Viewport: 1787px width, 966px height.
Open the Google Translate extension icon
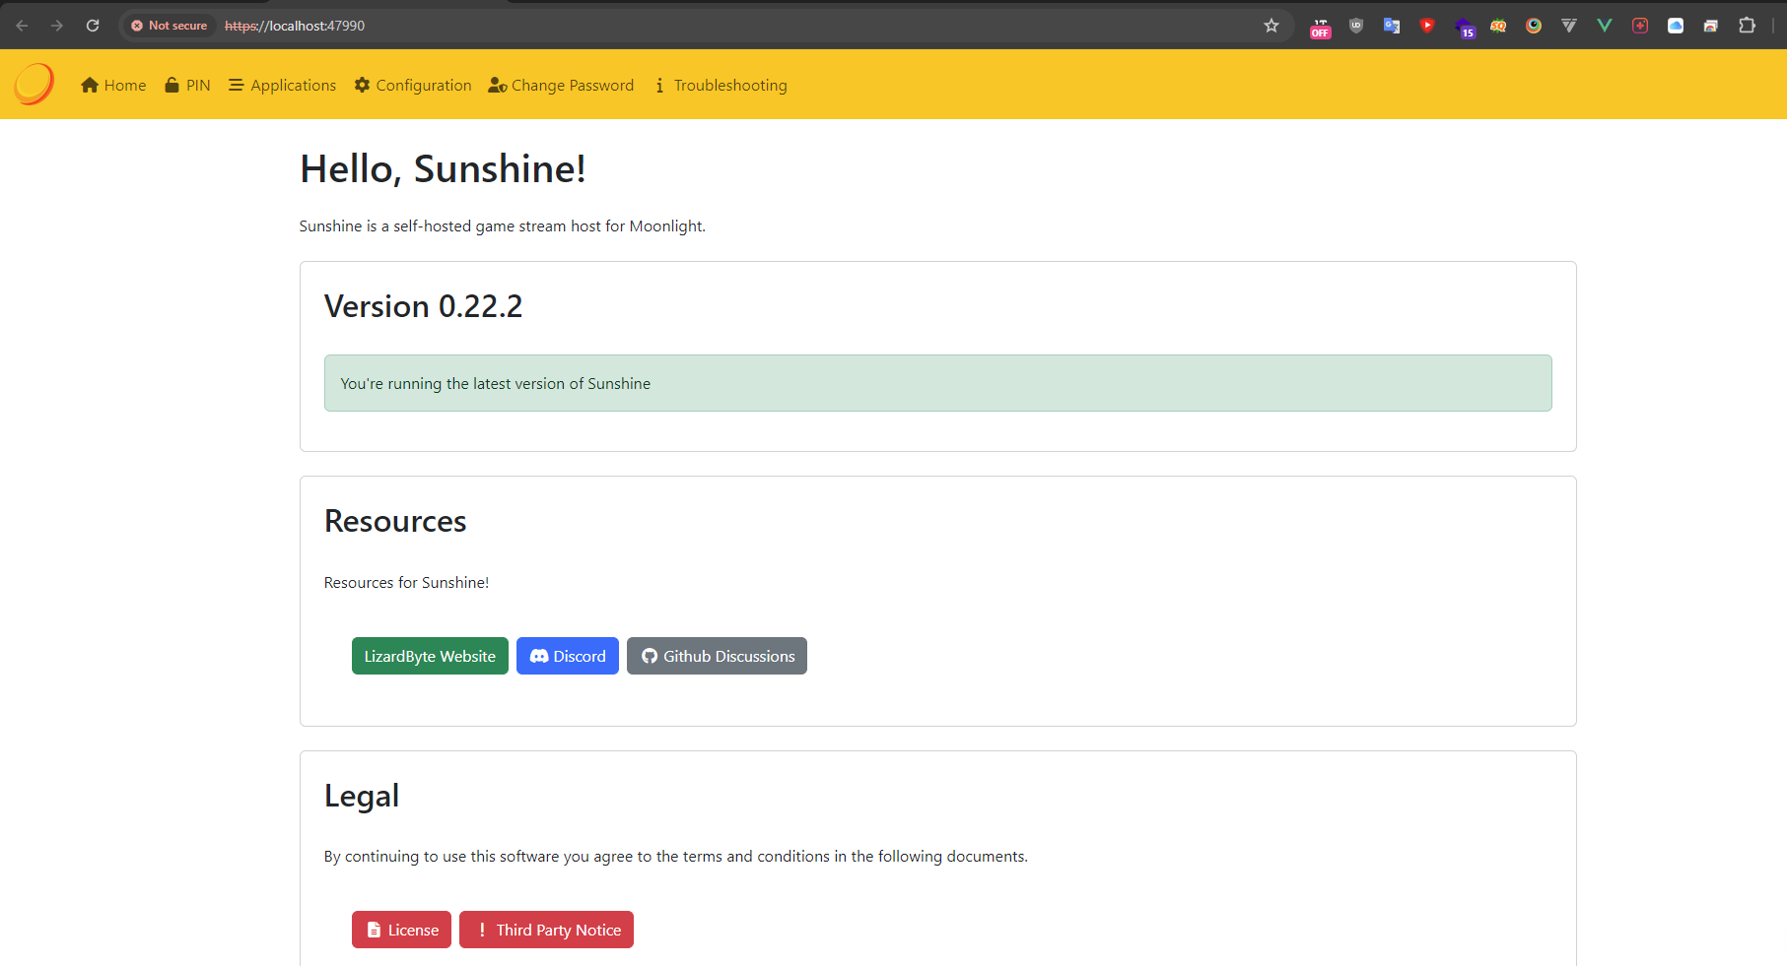click(x=1392, y=26)
